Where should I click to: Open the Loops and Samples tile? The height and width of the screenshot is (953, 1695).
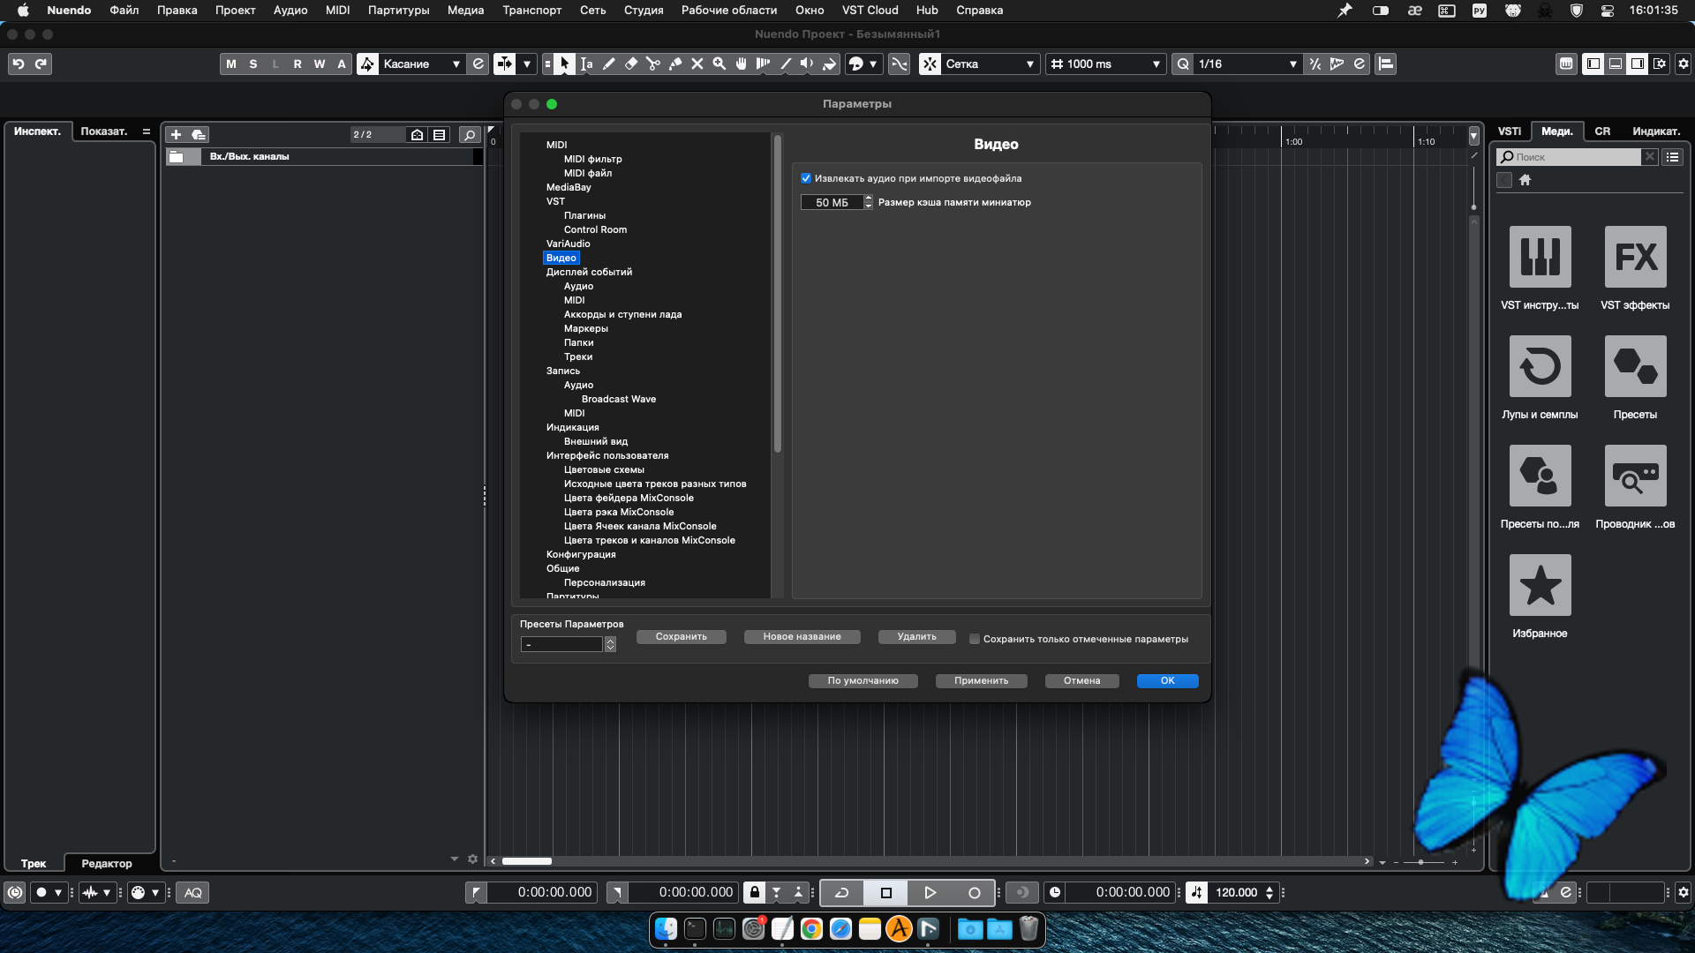pos(1540,366)
